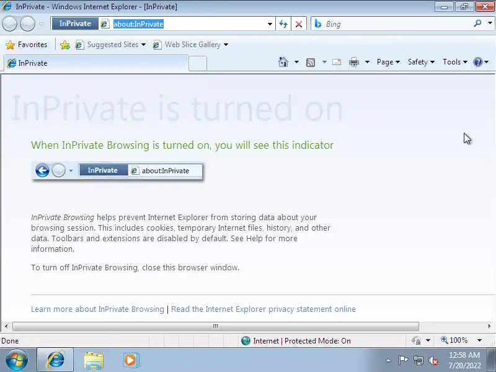Open the recent pages dropdown arrow
The image size is (496, 372).
(x=41, y=24)
